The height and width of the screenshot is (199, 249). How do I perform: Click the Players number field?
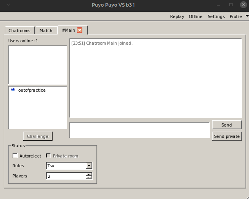(x=66, y=176)
